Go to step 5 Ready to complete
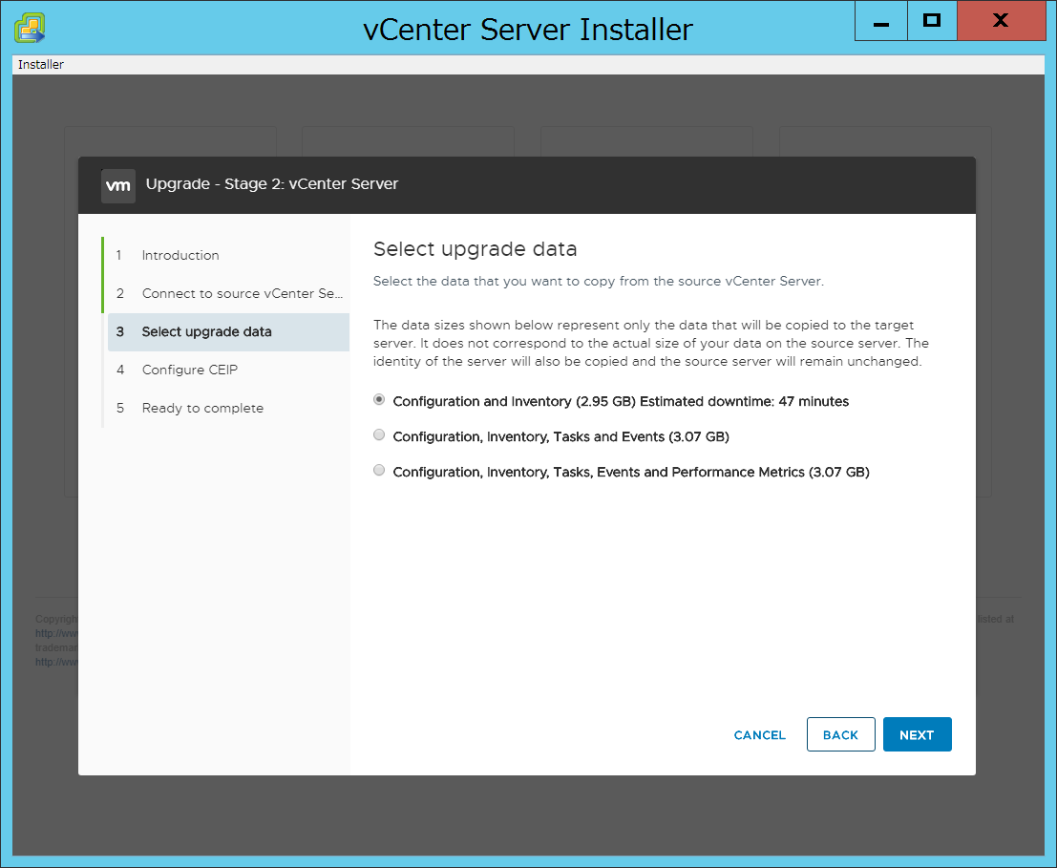Screen dimensions: 1057x868 tap(228, 409)
